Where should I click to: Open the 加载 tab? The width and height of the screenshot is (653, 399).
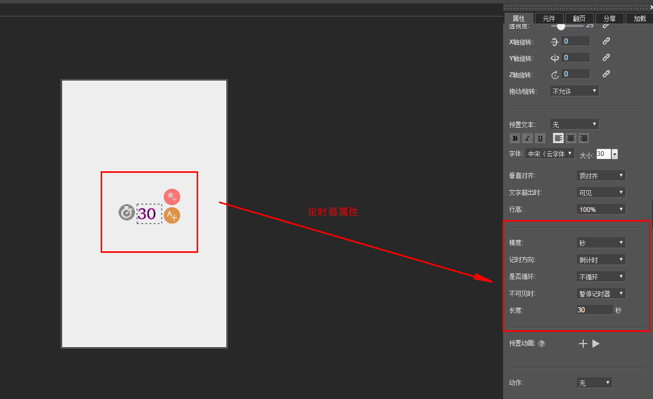640,18
